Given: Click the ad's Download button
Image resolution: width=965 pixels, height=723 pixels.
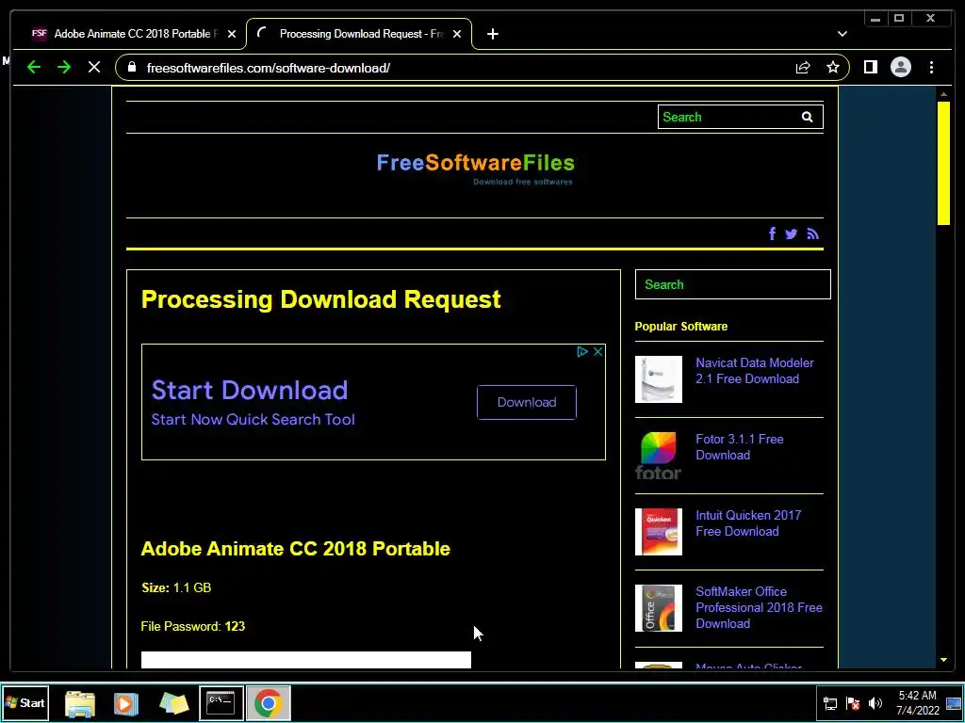Looking at the screenshot, I should 527,402.
